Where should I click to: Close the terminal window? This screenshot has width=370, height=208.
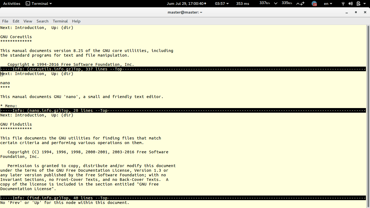[x=365, y=12]
